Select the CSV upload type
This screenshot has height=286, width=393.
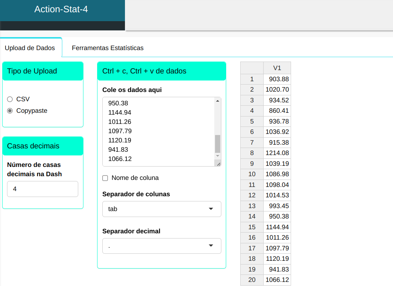(10, 99)
